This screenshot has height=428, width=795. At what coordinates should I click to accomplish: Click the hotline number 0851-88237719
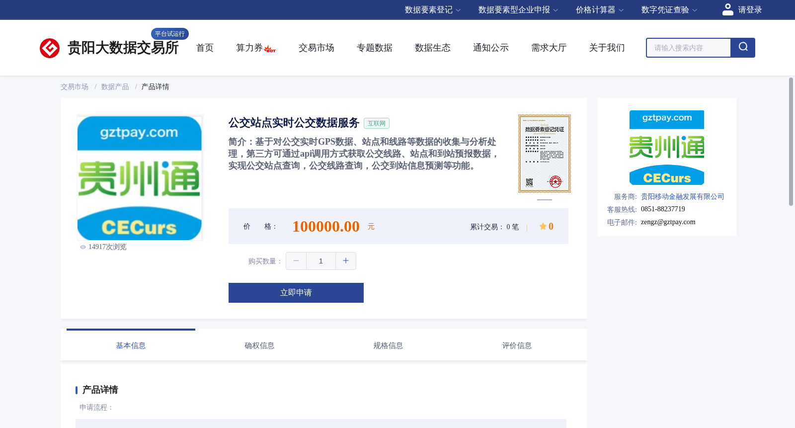[663, 209]
